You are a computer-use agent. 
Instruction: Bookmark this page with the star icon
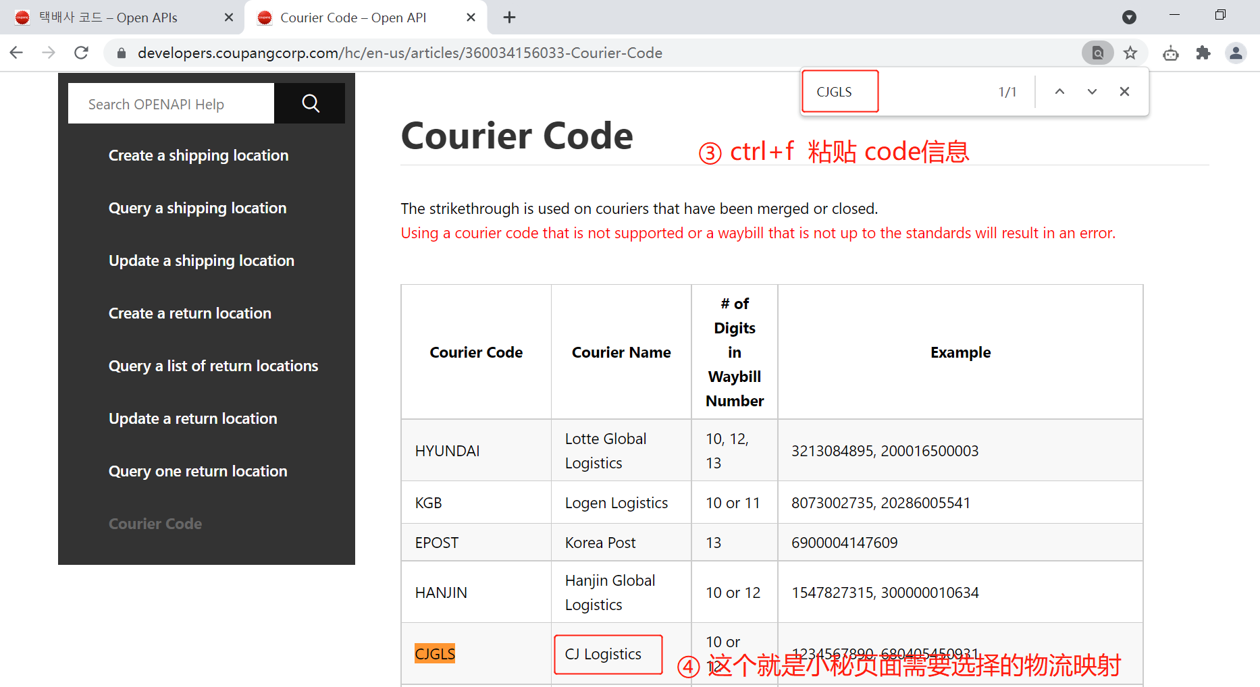click(1130, 53)
